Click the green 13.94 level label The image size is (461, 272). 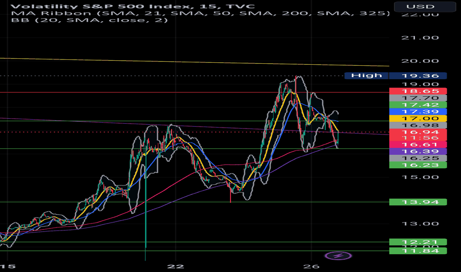418,202
